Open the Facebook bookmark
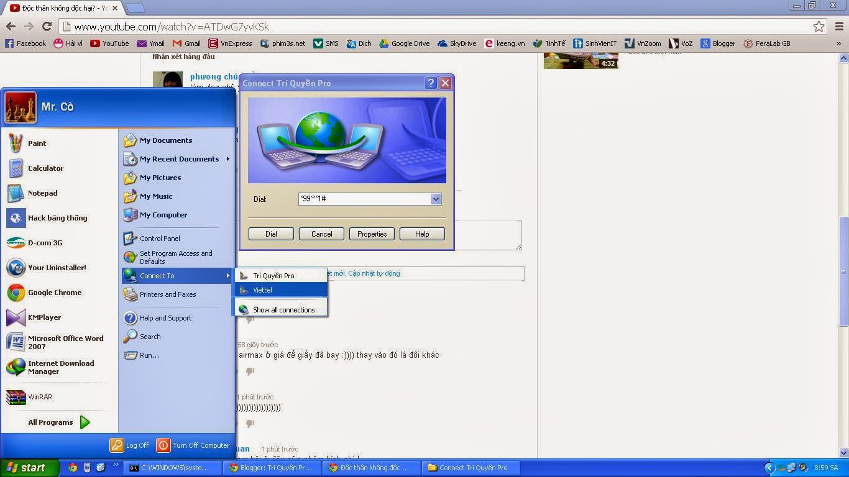 pos(25,43)
